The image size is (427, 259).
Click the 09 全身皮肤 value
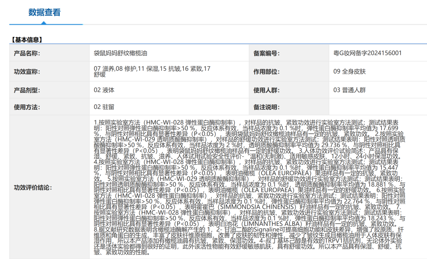click(350, 72)
